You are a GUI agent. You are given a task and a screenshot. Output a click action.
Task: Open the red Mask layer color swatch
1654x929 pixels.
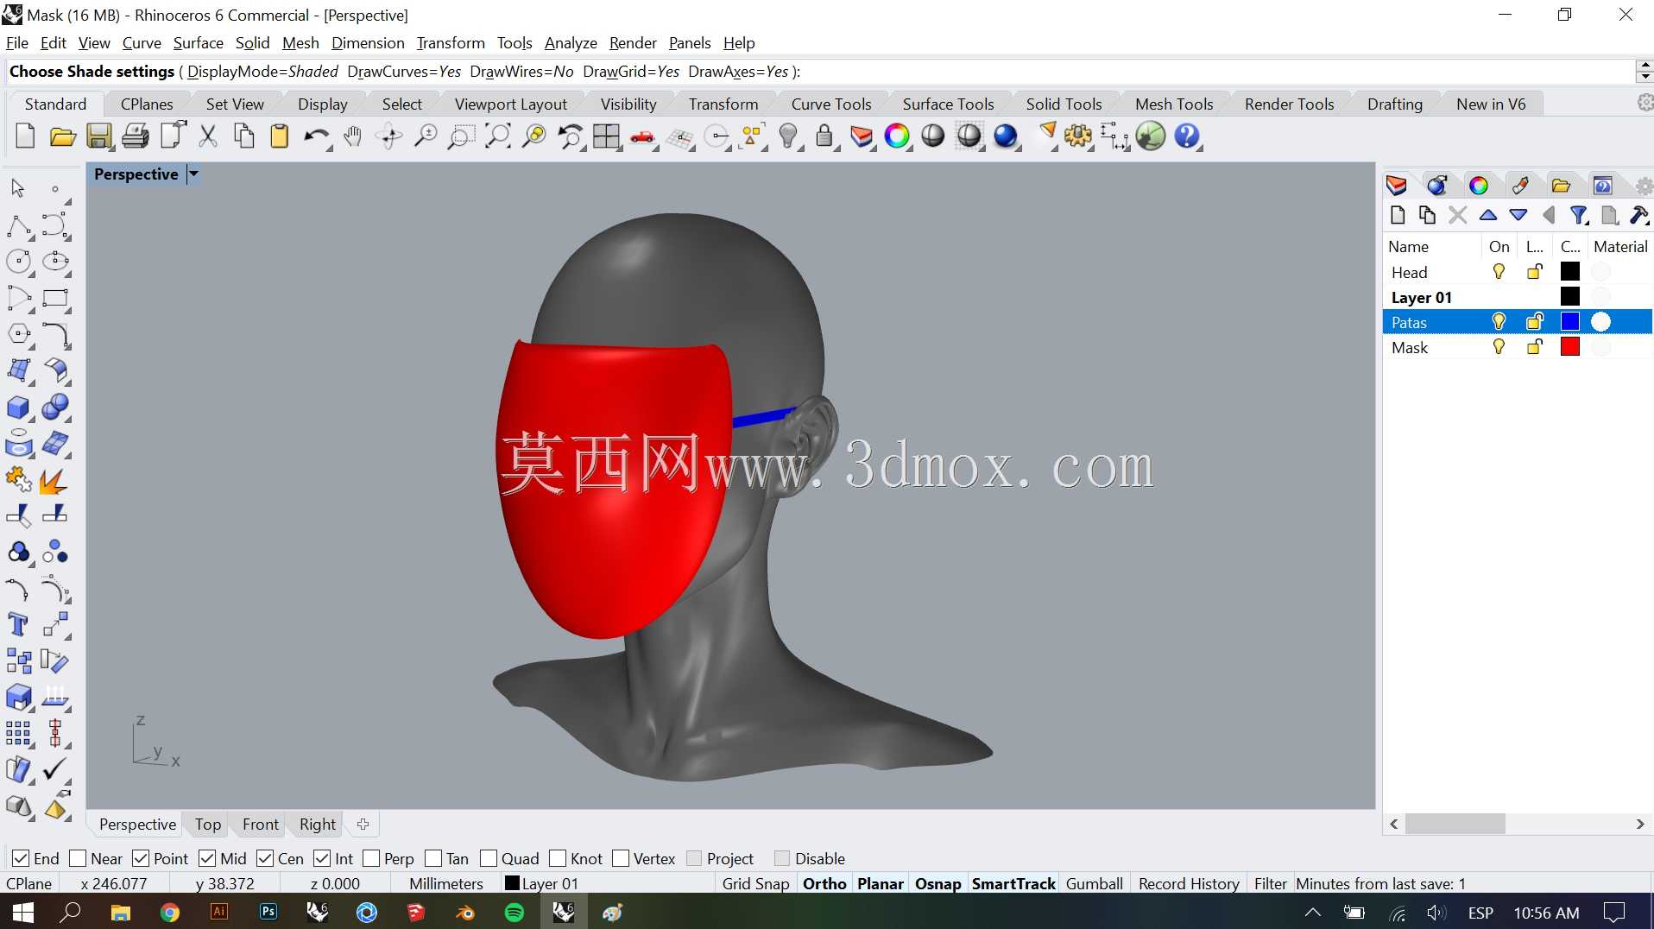1570,347
